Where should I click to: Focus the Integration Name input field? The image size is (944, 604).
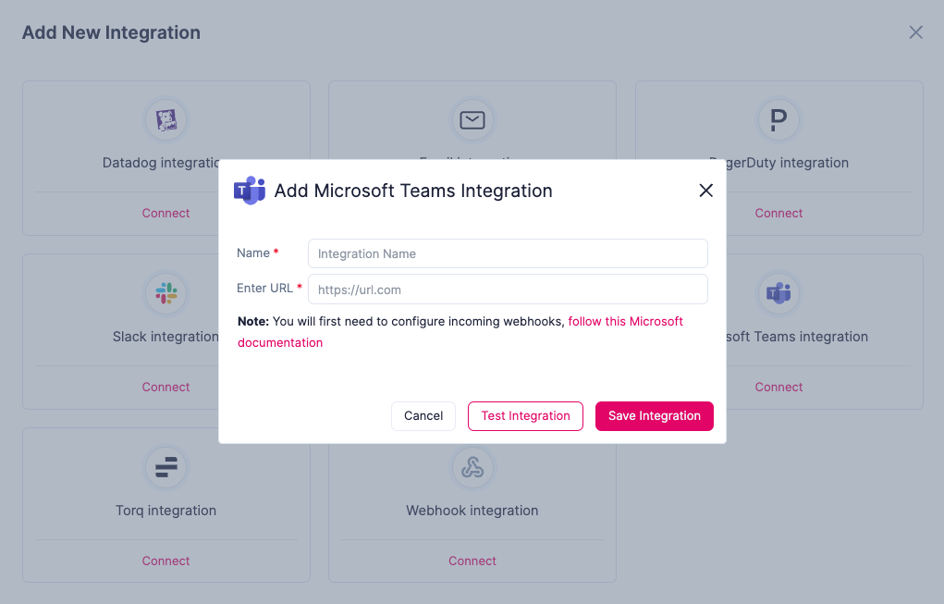click(x=508, y=253)
